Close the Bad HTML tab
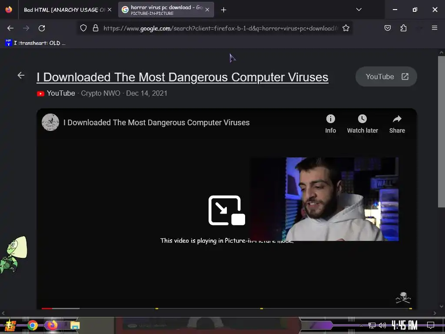The image size is (445, 334). click(x=110, y=10)
